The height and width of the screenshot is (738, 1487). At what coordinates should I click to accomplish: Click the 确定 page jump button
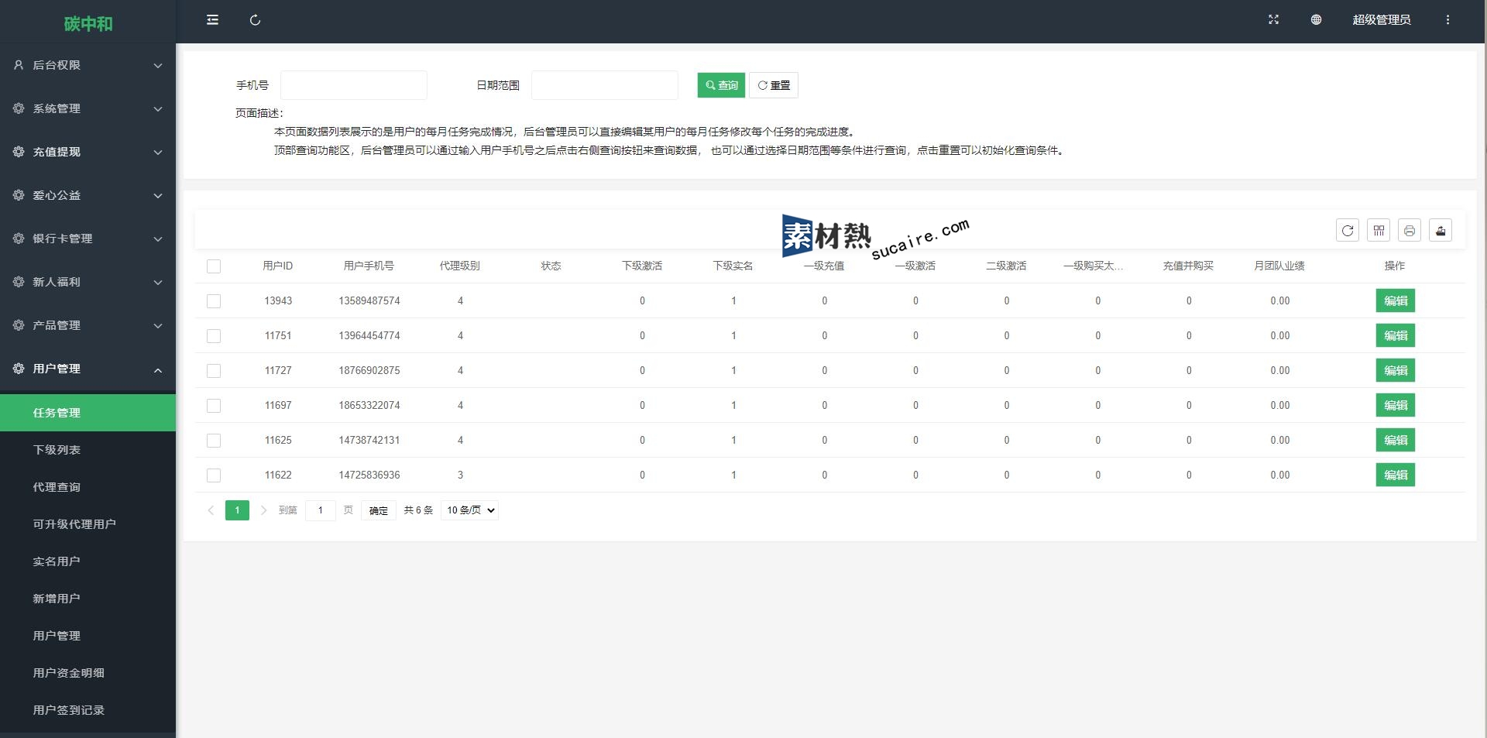(x=379, y=510)
